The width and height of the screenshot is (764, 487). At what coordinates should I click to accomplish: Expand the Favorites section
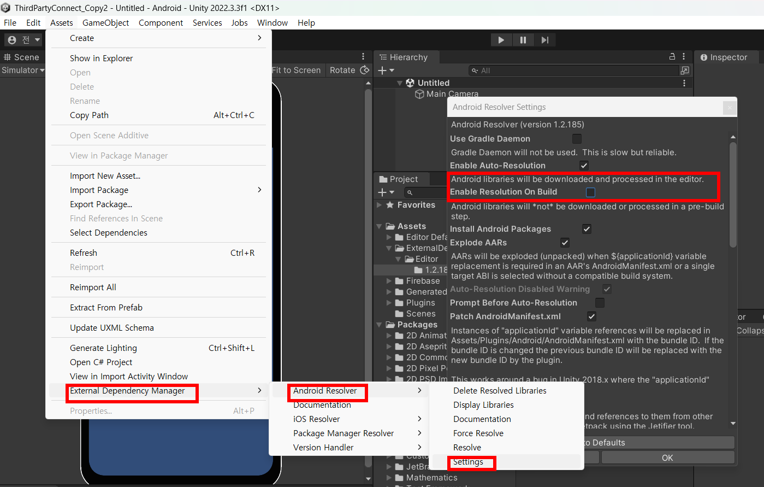(380, 205)
